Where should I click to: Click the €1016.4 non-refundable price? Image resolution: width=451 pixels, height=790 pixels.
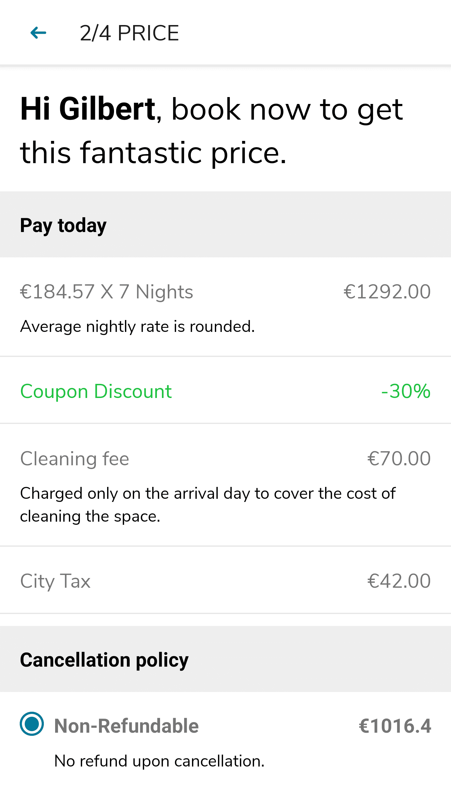[x=395, y=726]
